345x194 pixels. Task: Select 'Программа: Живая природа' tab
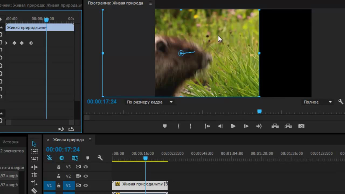(x=115, y=3)
